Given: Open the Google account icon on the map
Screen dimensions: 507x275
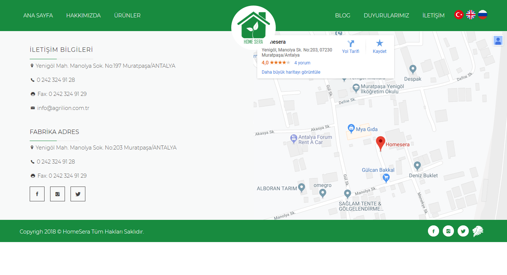Looking at the screenshot, I should [x=498, y=41].
